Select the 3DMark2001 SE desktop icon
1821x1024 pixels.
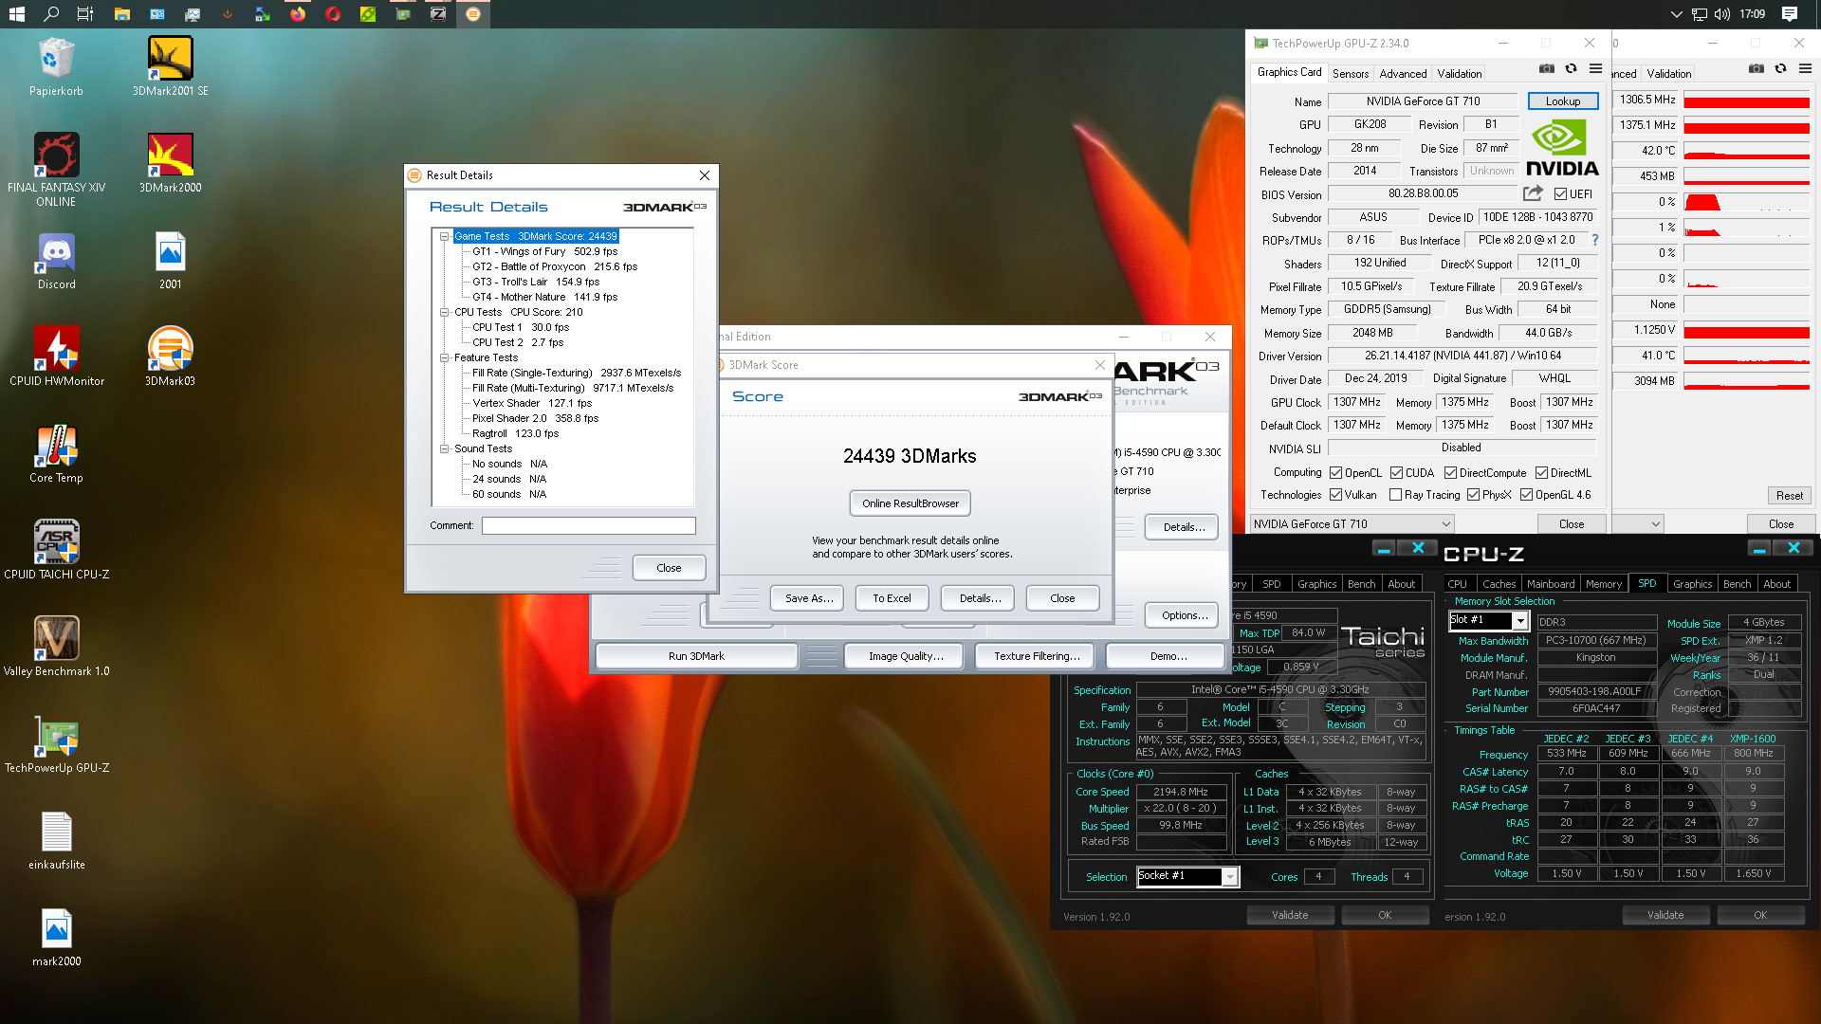[171, 66]
